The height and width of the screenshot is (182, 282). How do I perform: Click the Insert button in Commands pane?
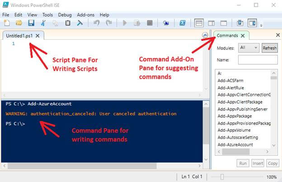pyautogui.click(x=258, y=163)
